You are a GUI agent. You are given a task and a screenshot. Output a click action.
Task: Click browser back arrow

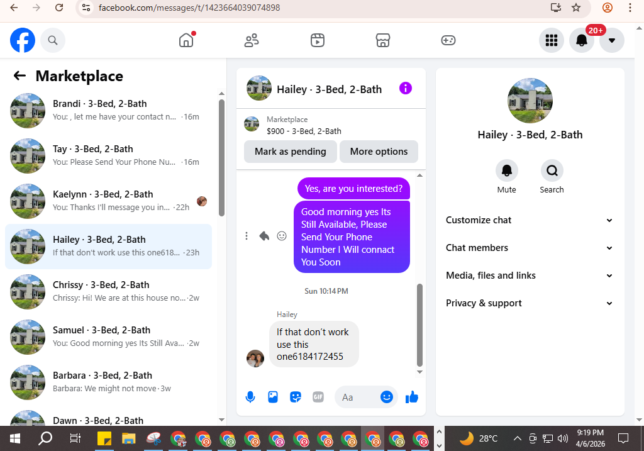click(x=14, y=8)
